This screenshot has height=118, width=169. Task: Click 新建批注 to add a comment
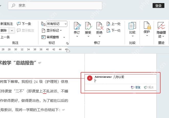[x=6, y=24]
